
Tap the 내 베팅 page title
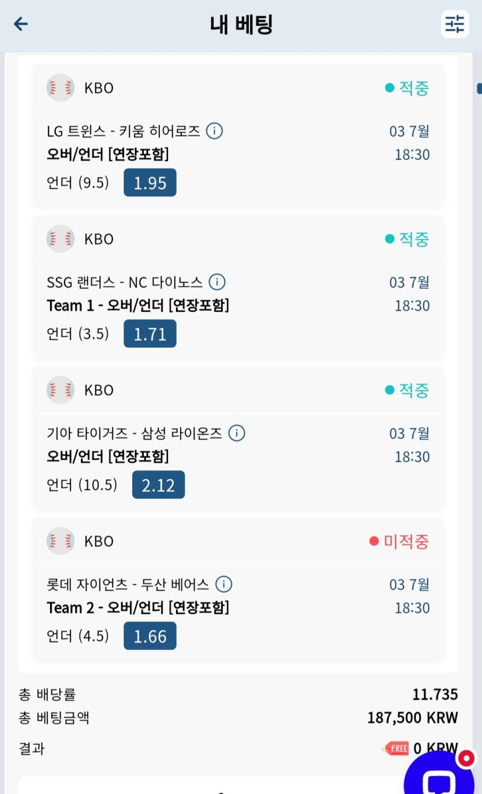coord(241,24)
